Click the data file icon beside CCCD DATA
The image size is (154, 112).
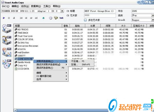tap(16, 69)
